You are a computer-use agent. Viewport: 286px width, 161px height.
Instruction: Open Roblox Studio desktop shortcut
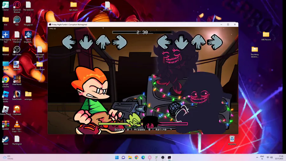click(x=5, y=96)
